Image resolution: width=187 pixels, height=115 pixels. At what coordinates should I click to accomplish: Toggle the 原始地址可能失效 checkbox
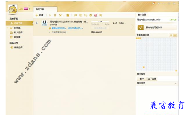pos(140,28)
